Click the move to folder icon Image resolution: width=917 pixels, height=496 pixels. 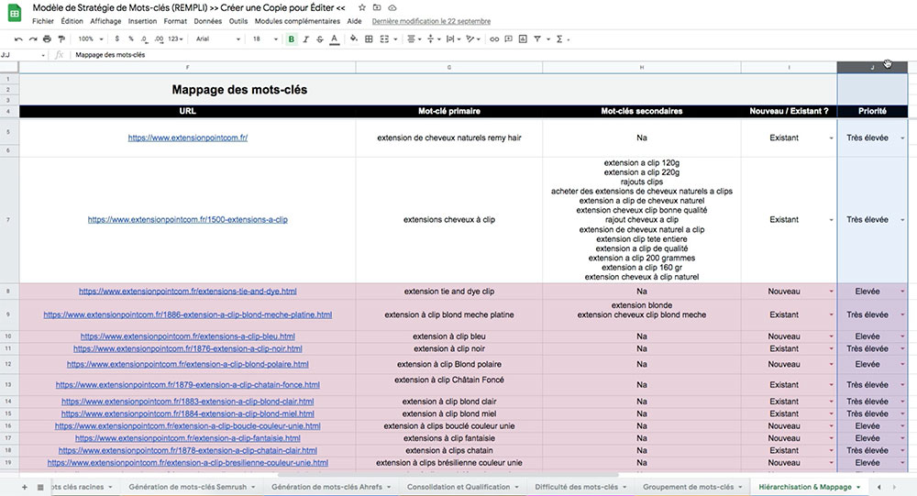click(x=377, y=7)
